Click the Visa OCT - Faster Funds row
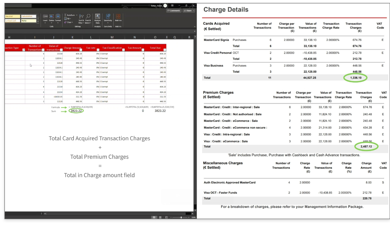The image size is (390, 225). (x=220, y=193)
